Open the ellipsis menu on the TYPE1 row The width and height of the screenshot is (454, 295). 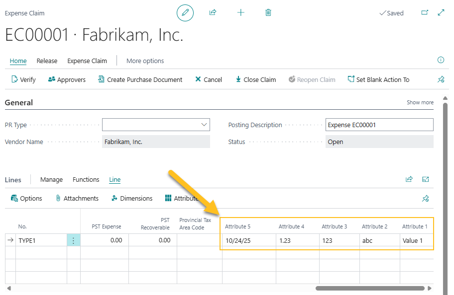click(73, 240)
